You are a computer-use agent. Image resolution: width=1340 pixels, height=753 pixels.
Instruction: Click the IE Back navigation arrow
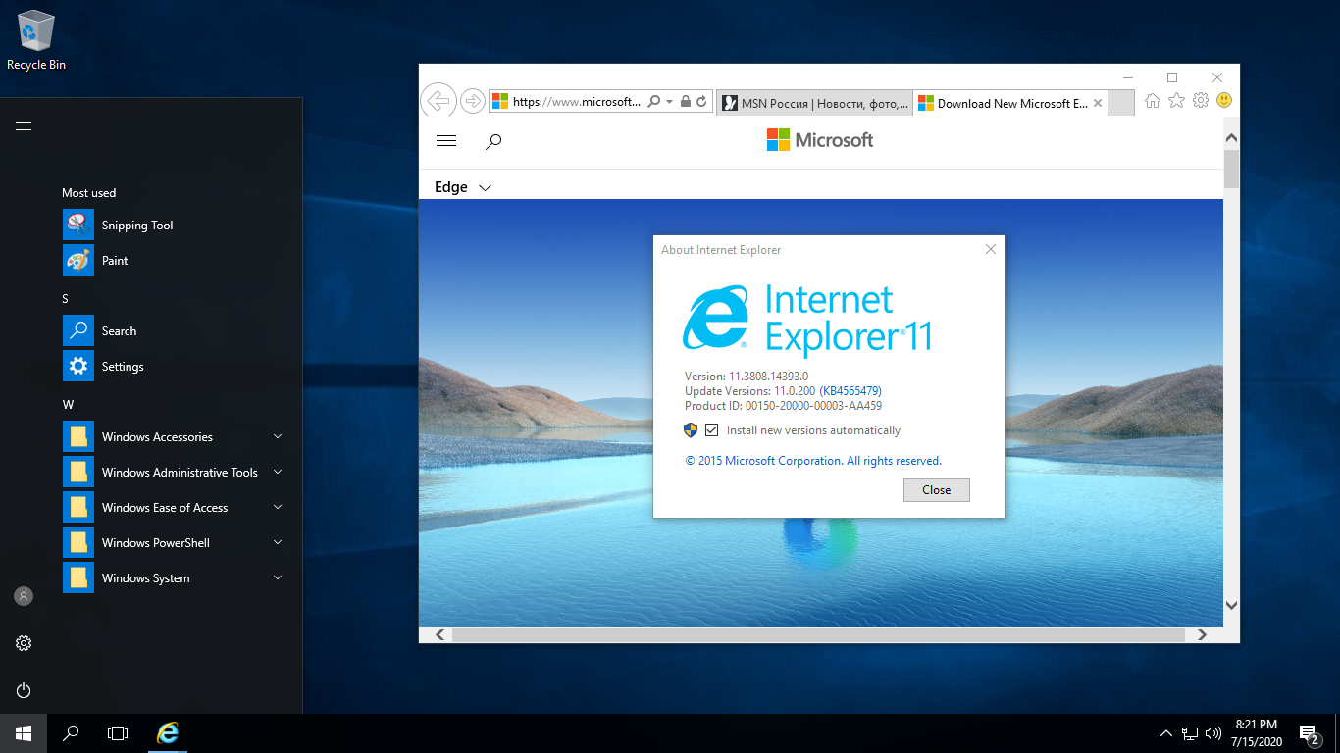click(x=438, y=101)
